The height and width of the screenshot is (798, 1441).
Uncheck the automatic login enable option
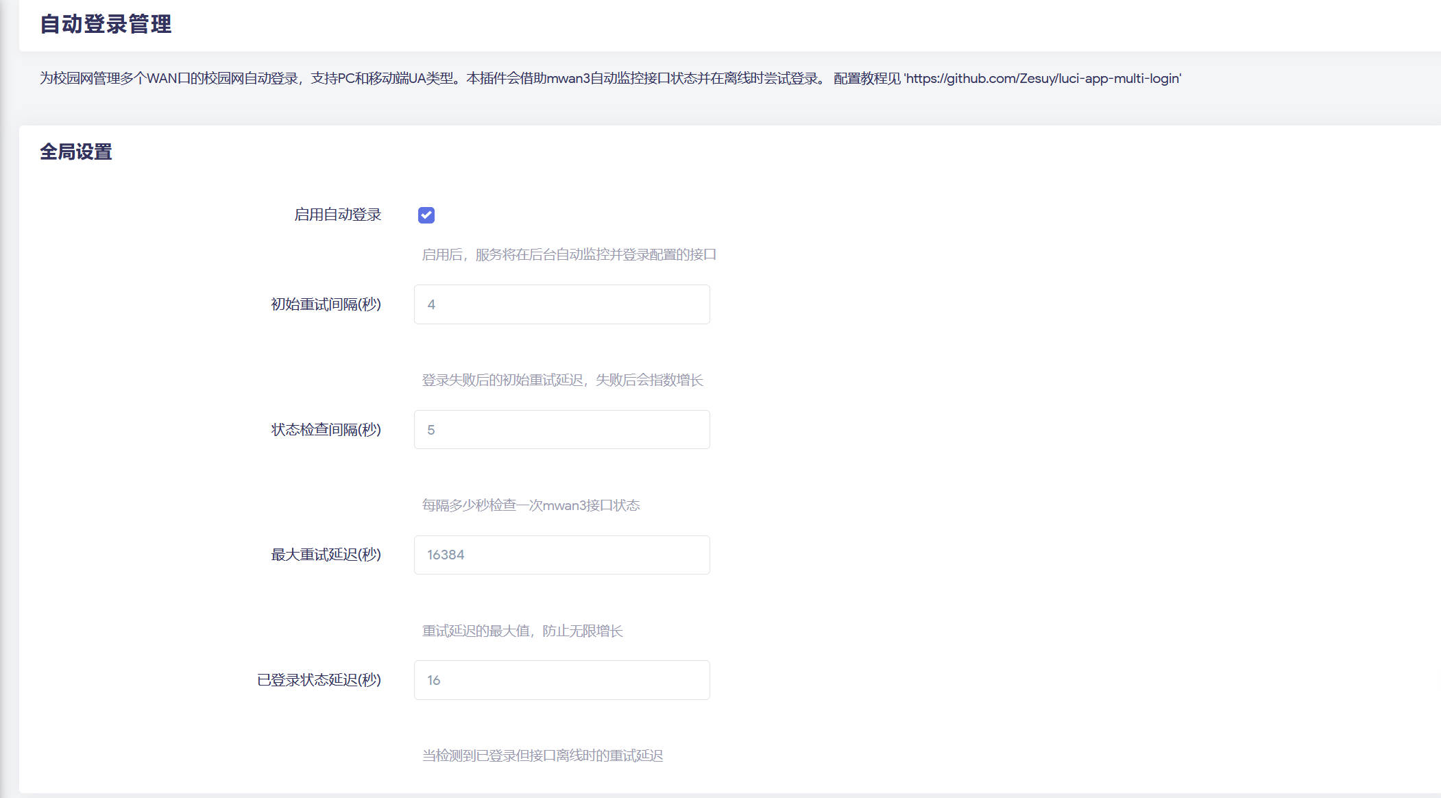point(426,215)
